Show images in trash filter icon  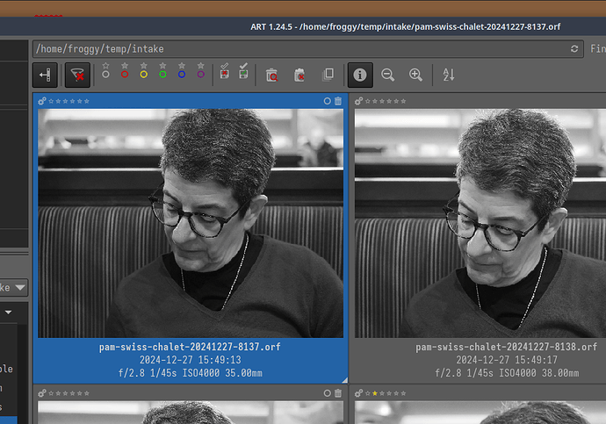(x=271, y=75)
